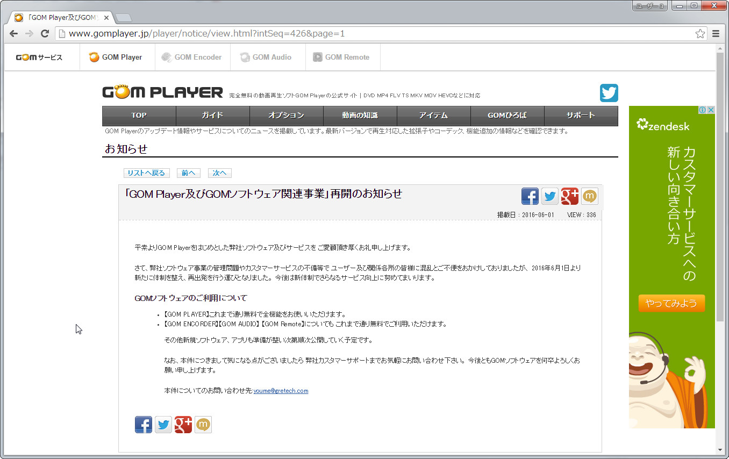Click the VIEW : 336 counter text
Image resolution: width=729 pixels, height=459 pixels.
pyautogui.click(x=582, y=215)
